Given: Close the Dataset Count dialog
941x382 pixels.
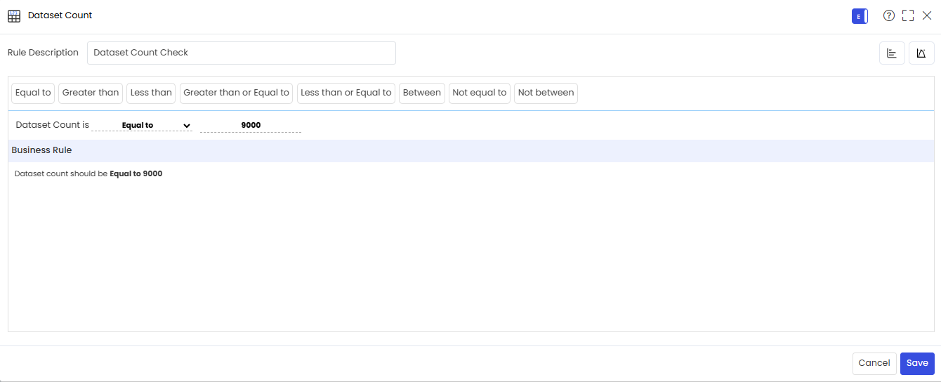Looking at the screenshot, I should (927, 15).
